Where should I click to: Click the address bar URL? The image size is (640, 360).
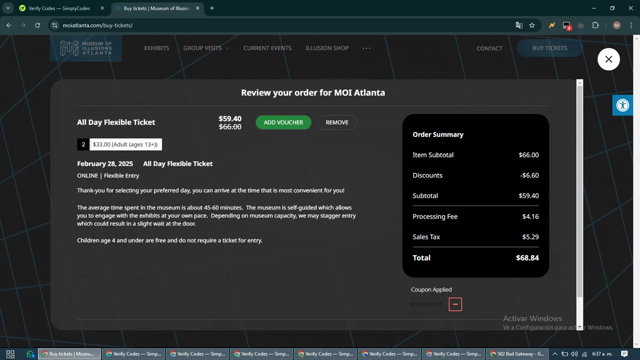(98, 26)
